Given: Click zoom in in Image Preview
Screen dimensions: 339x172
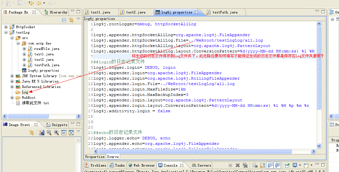Looking at the screenshot, I should [x=56, y=133].
